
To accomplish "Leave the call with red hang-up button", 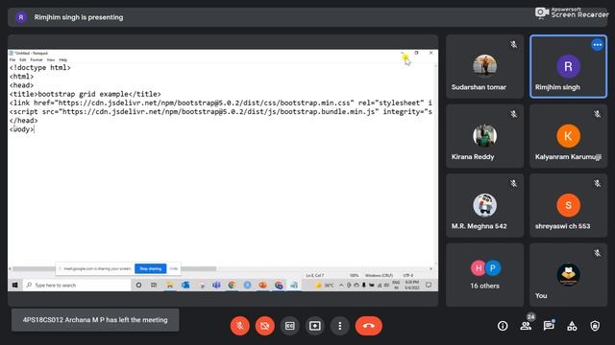I will coord(368,326).
